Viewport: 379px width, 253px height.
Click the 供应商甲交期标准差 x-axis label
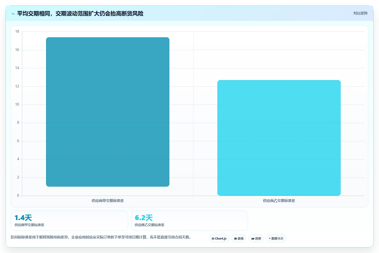pos(108,201)
